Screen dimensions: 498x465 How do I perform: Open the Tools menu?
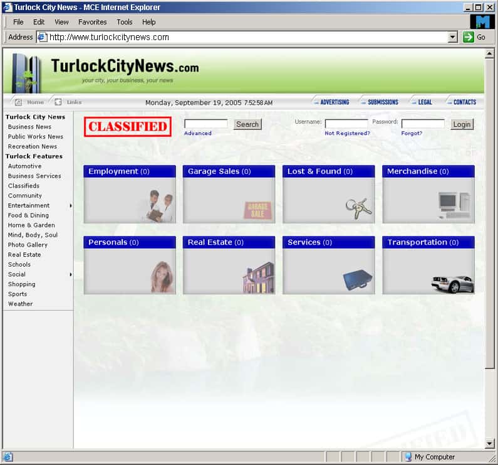124,22
